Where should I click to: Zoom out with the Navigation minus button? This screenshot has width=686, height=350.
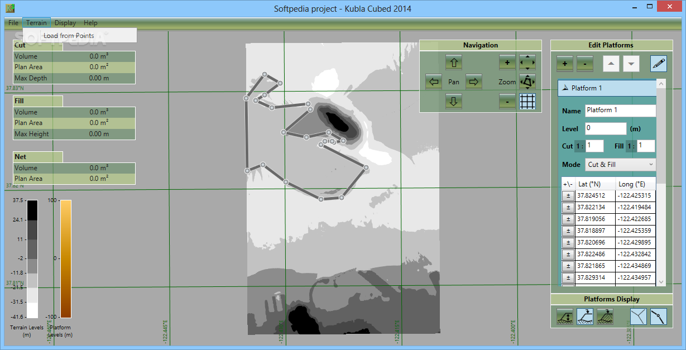pyautogui.click(x=507, y=101)
